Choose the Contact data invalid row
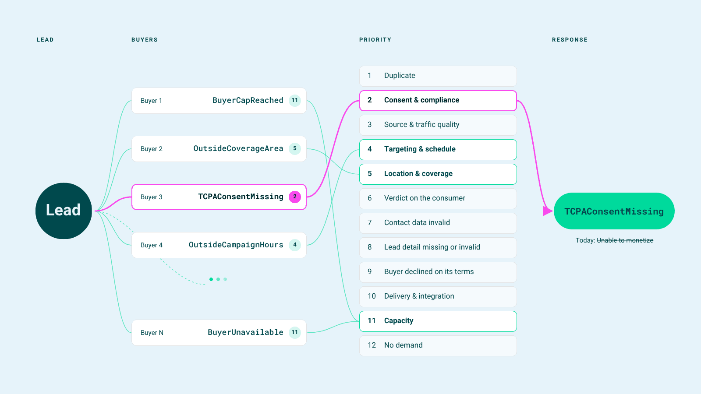 coord(438,223)
